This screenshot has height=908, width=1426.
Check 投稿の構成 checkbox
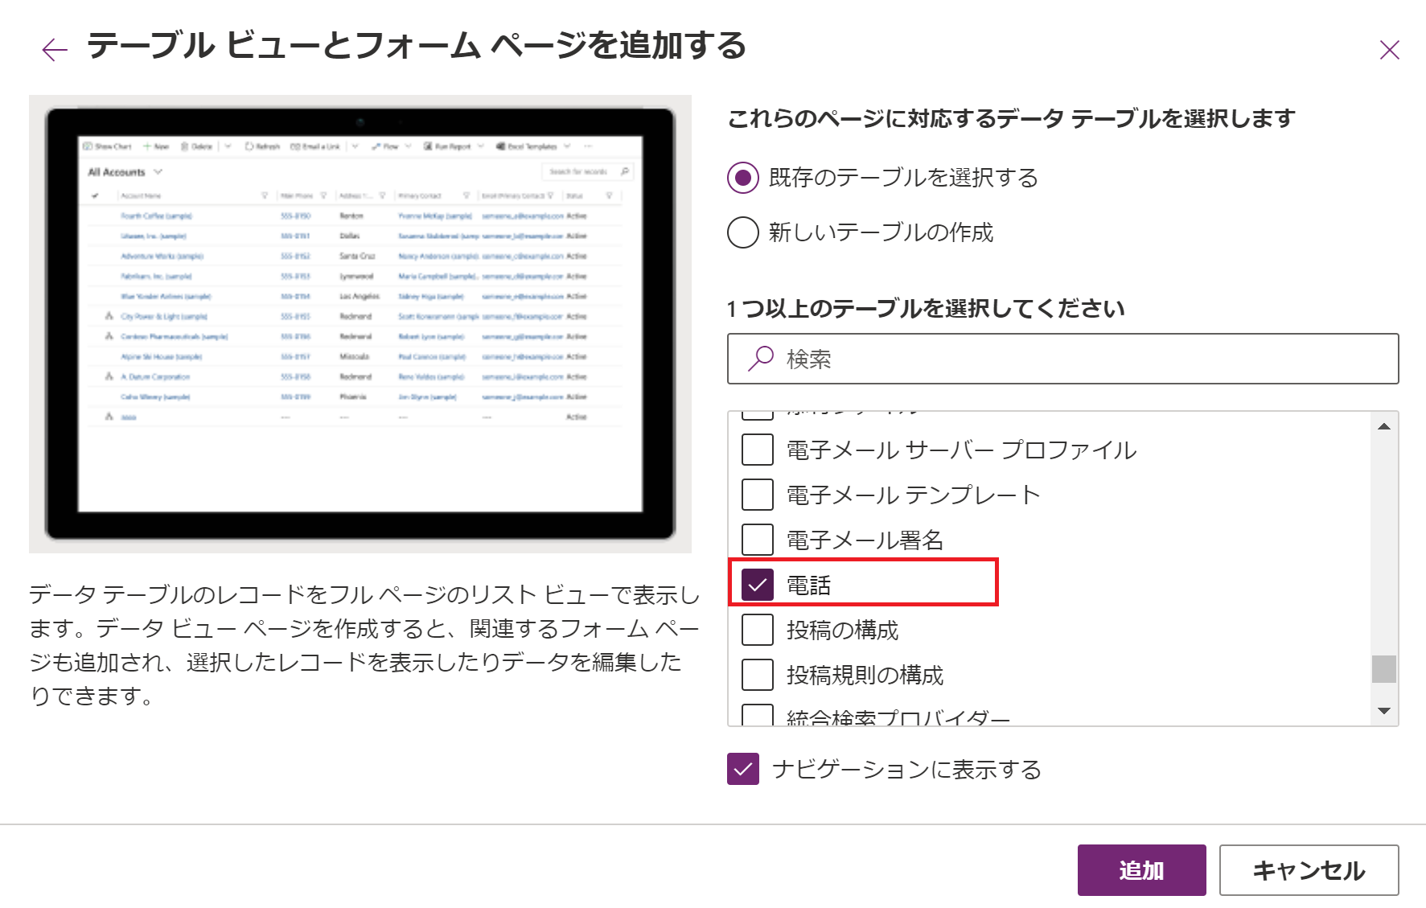tap(758, 630)
